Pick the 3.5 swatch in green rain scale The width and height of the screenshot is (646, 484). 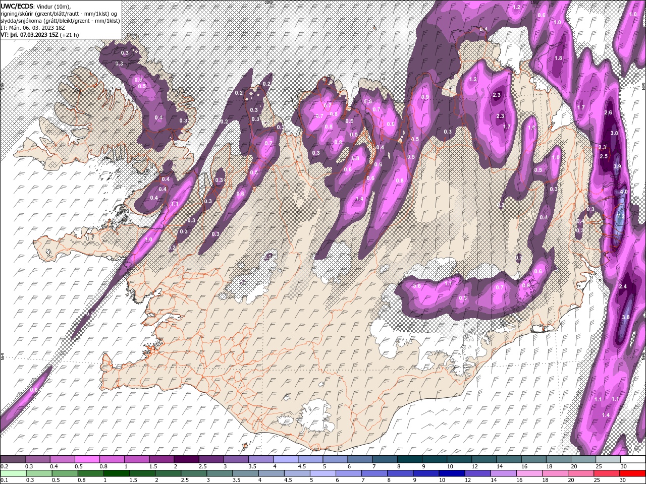click(x=245, y=473)
